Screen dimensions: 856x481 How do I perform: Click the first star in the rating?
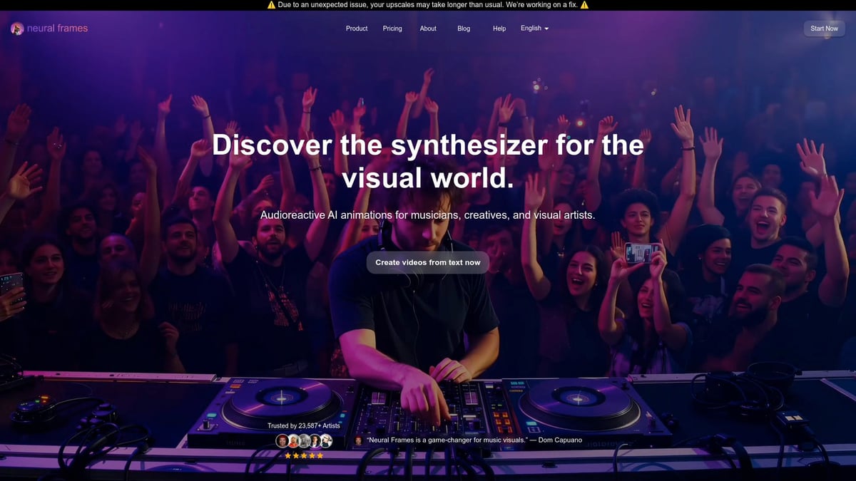pyautogui.click(x=288, y=455)
